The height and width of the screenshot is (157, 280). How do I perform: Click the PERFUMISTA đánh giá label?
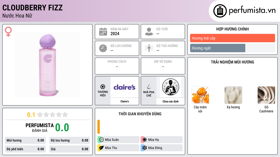[x=40, y=128]
